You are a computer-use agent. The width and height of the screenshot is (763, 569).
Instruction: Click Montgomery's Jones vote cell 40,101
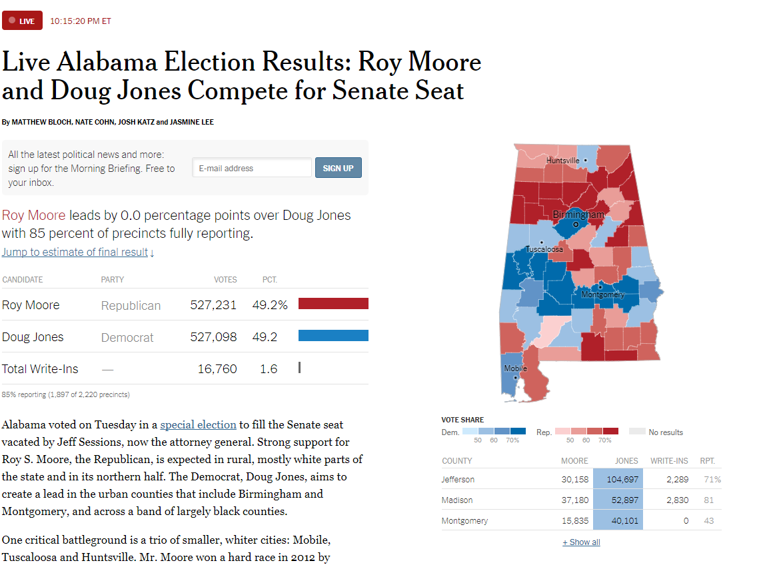click(x=618, y=520)
